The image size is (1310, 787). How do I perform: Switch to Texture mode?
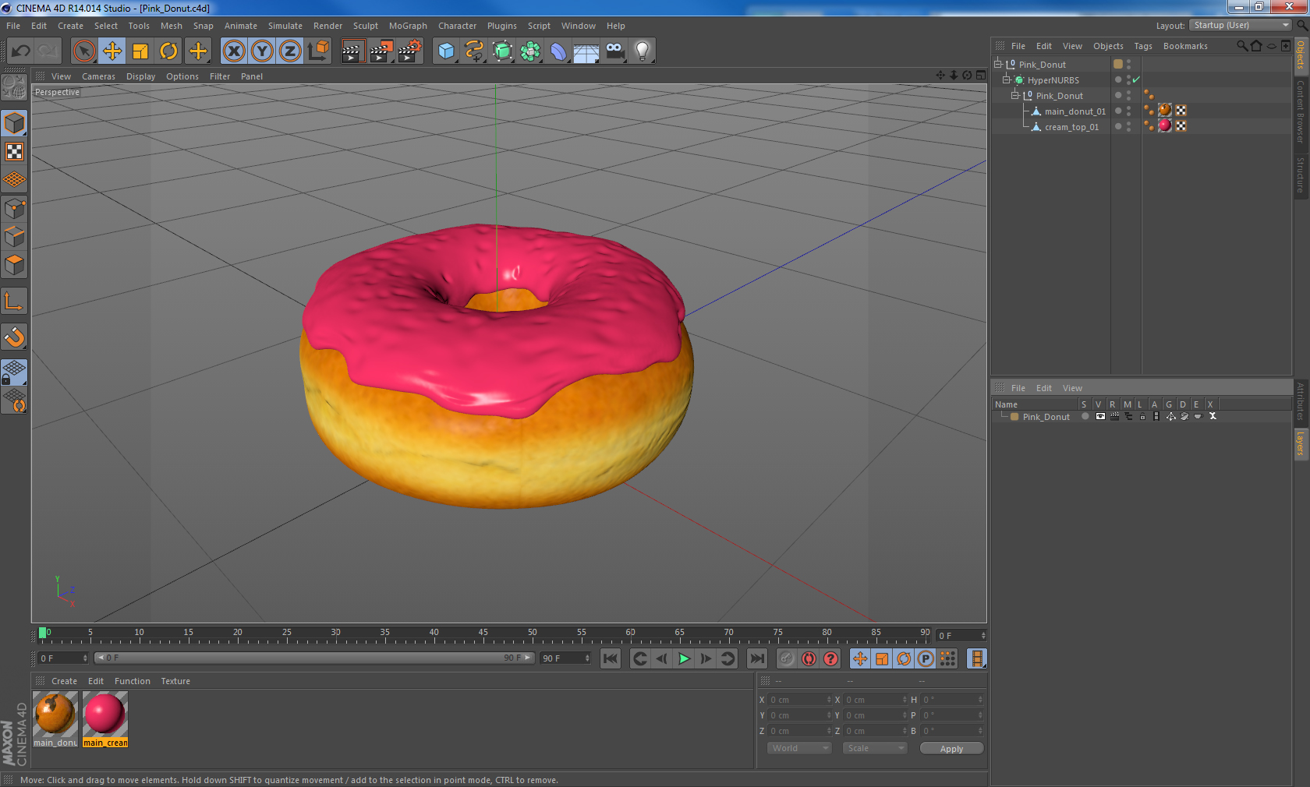click(14, 152)
